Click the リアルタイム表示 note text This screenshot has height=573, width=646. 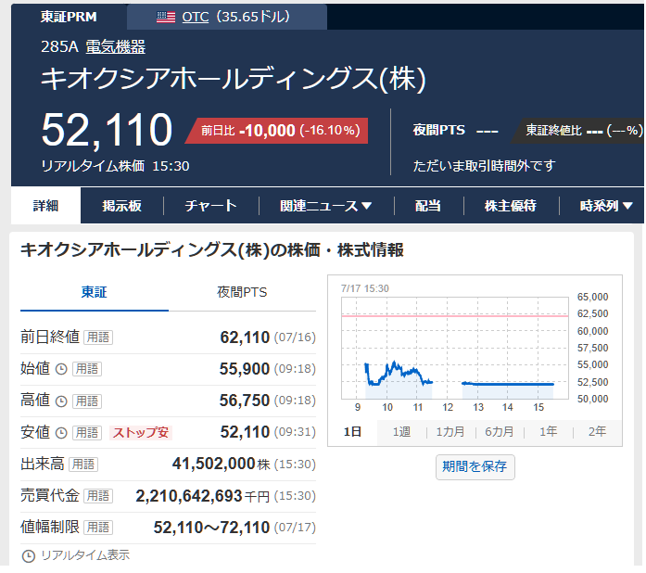[x=85, y=556]
